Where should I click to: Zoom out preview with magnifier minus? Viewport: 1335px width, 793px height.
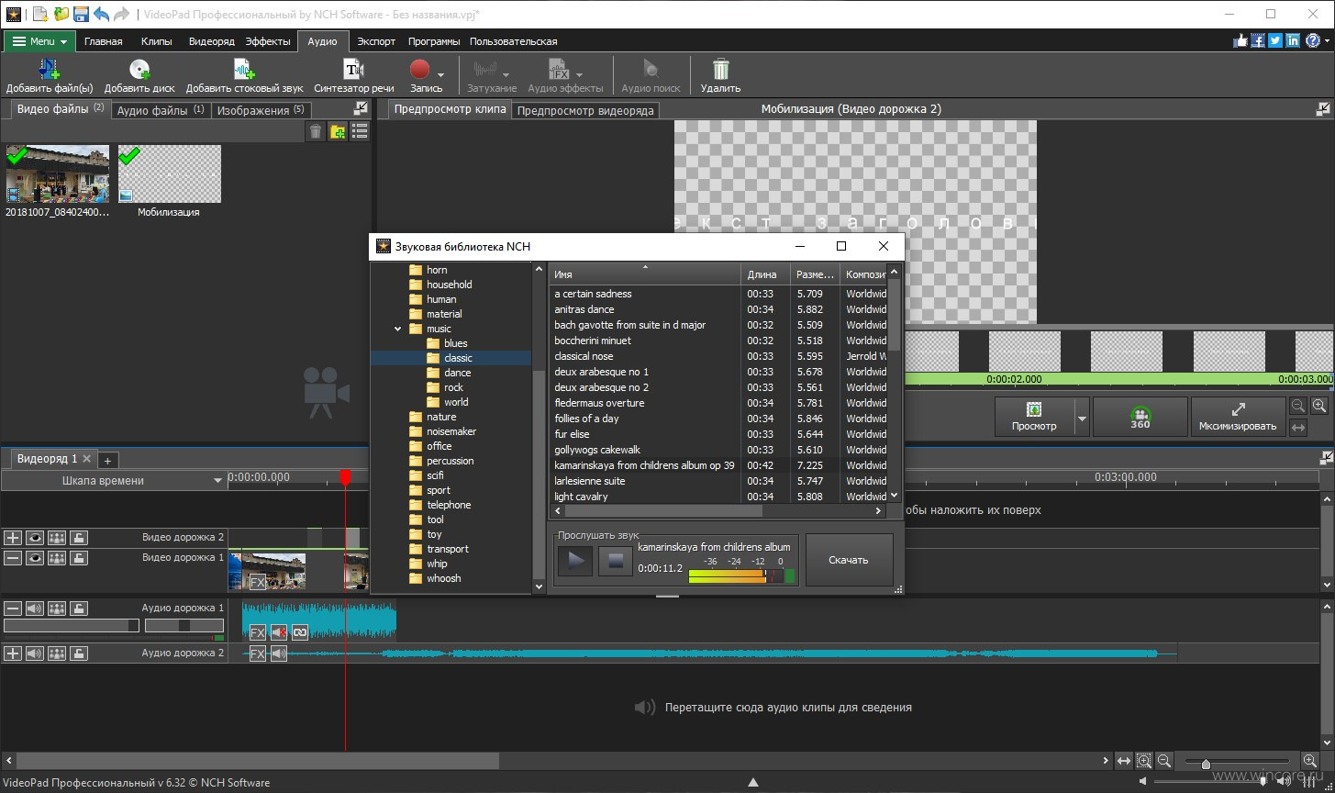click(x=1298, y=406)
